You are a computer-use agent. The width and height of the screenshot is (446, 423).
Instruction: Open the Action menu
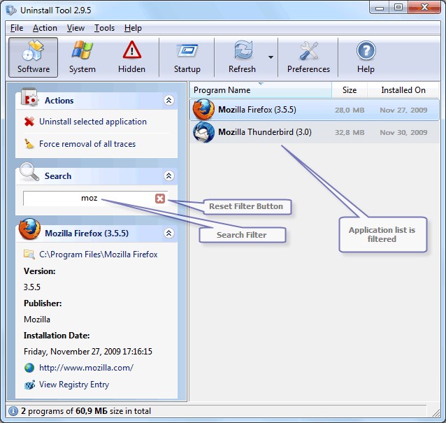45,28
